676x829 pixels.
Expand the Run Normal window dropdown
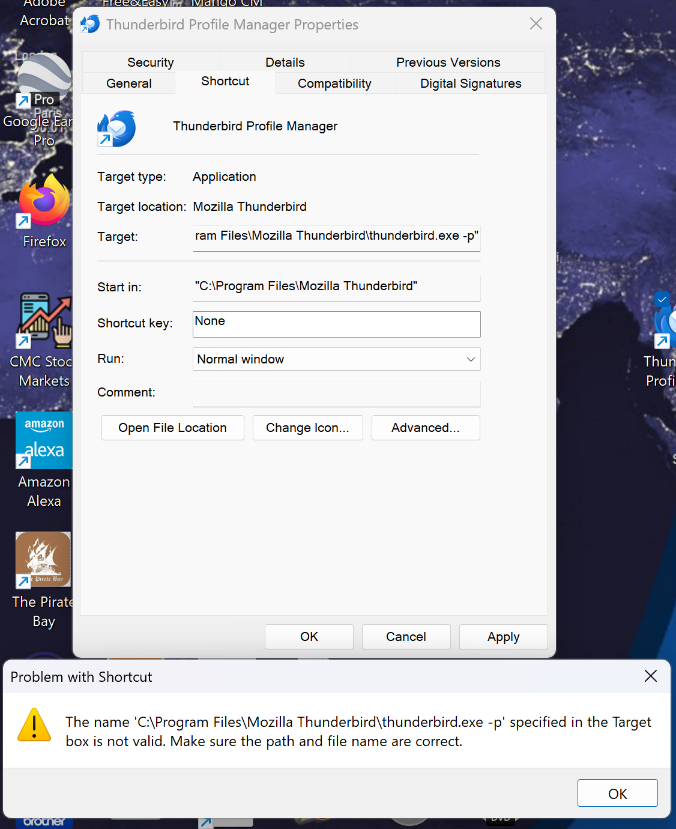click(x=336, y=359)
